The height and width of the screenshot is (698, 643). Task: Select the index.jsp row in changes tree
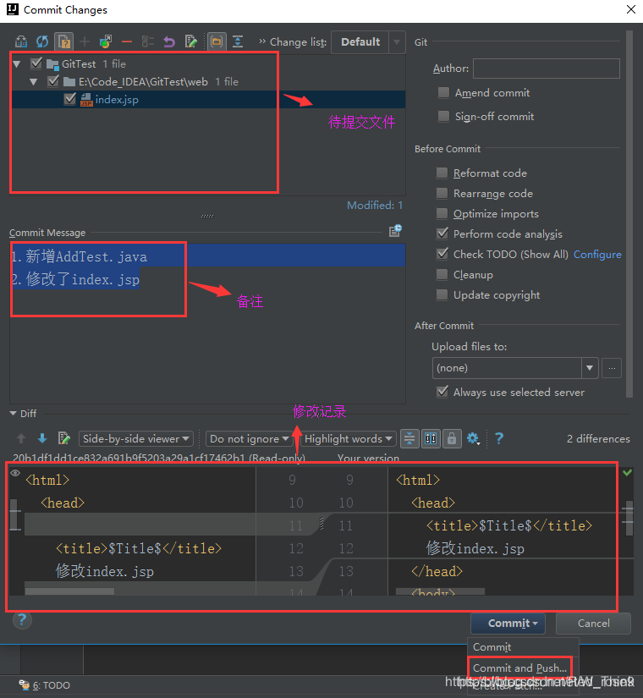pos(208,99)
